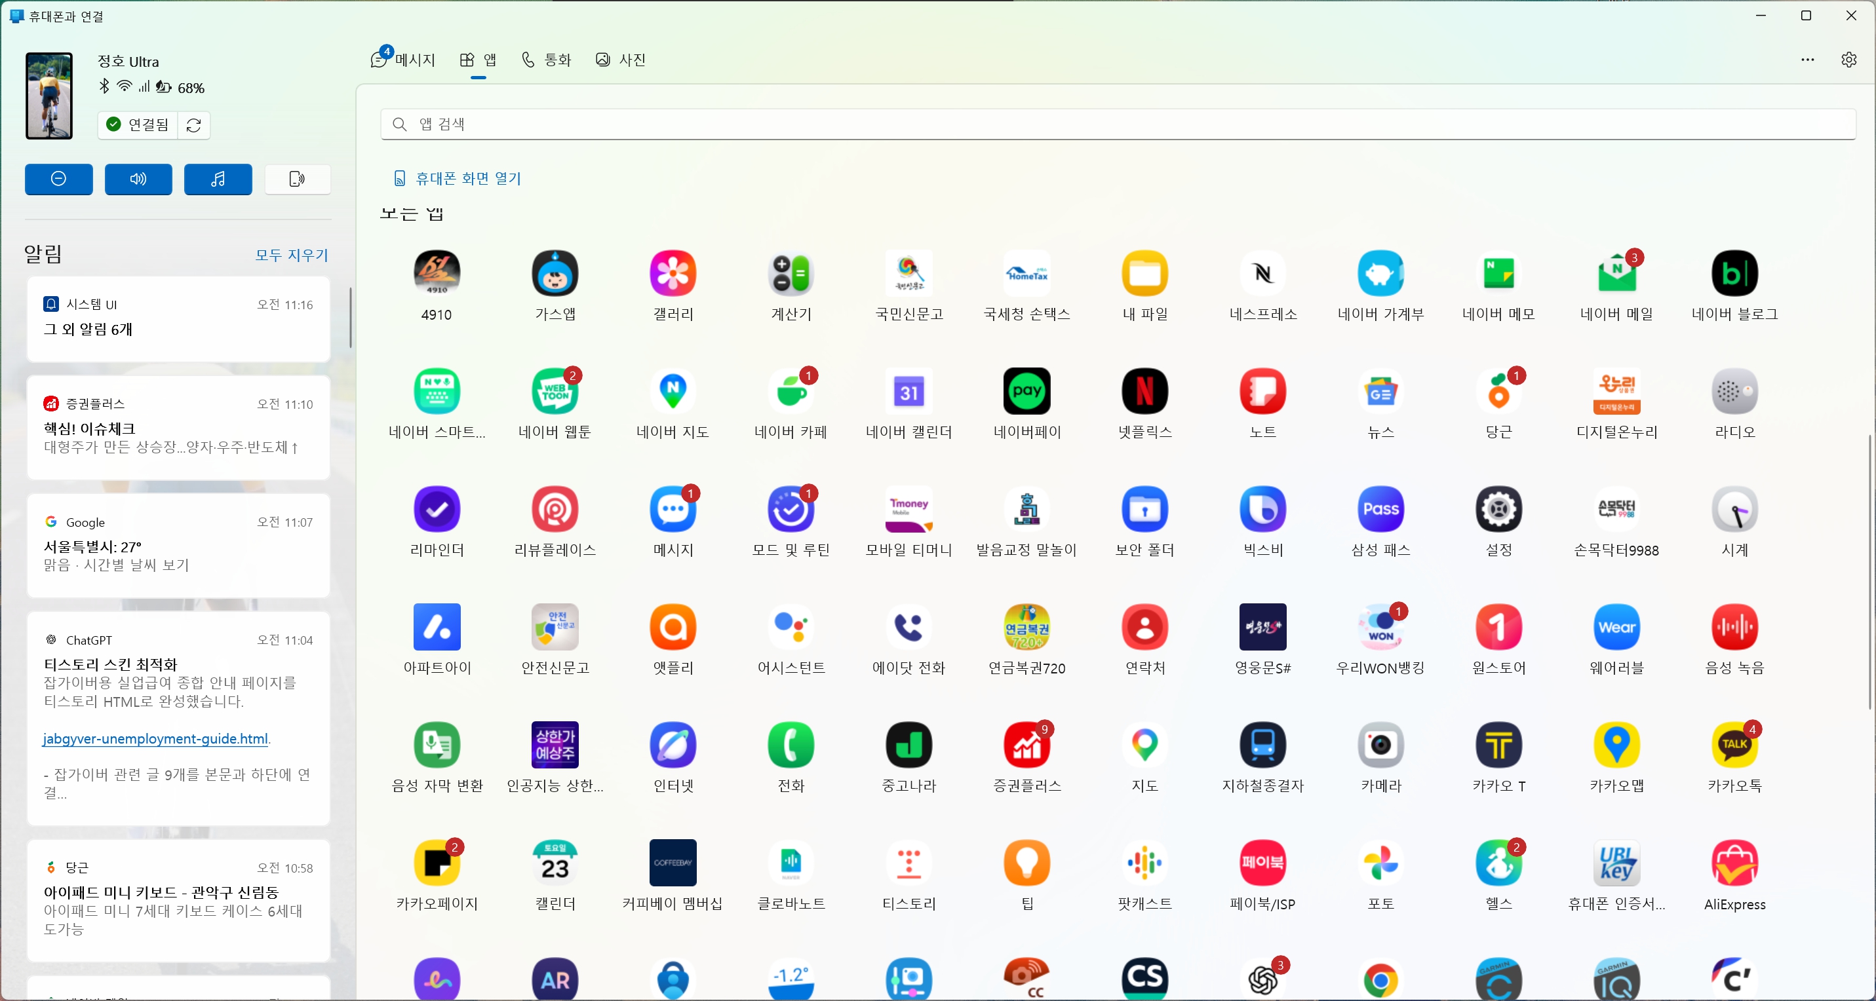Screen dimensions: 1876x1001
Task: Open the 계산기 calculator app
Action: [791, 274]
